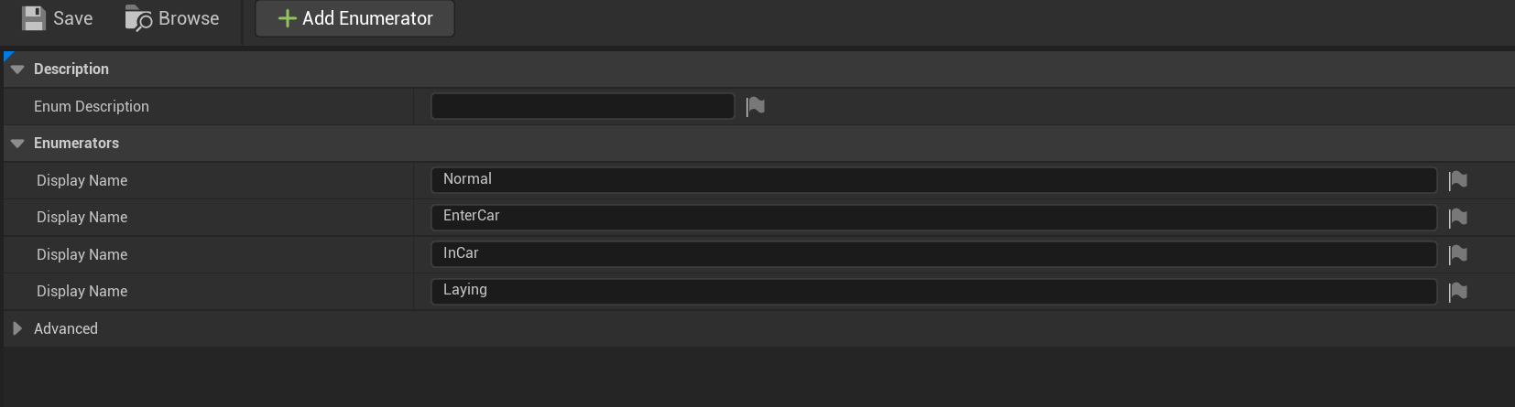
Task: Edit the EnterCar display name field
Action: 932,217
